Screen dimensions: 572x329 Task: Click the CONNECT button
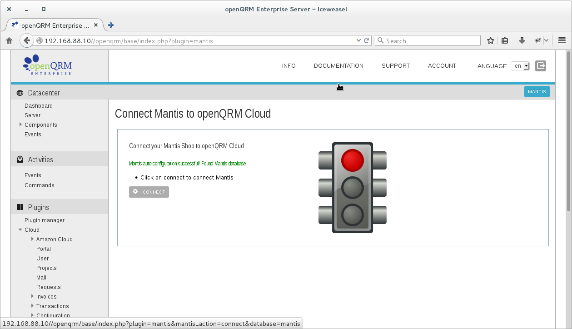149,192
